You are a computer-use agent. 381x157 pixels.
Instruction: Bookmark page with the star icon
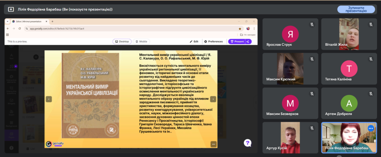click(240, 28)
